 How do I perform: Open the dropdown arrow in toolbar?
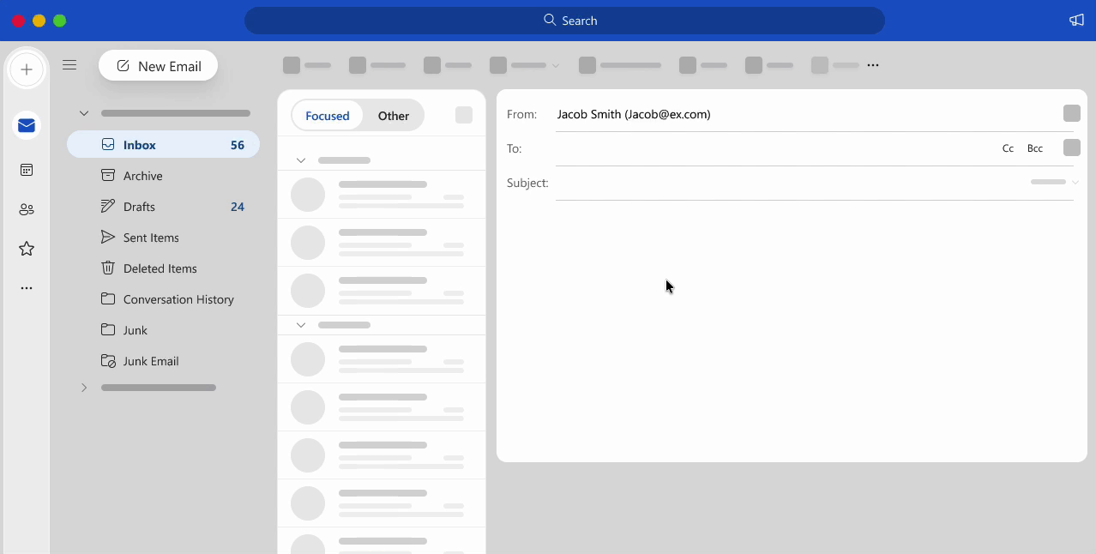click(556, 65)
